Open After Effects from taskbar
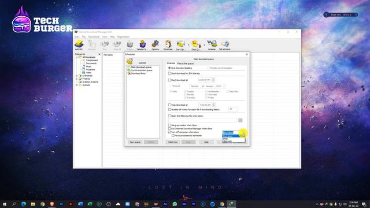The height and width of the screenshot is (208, 370). coord(165,204)
